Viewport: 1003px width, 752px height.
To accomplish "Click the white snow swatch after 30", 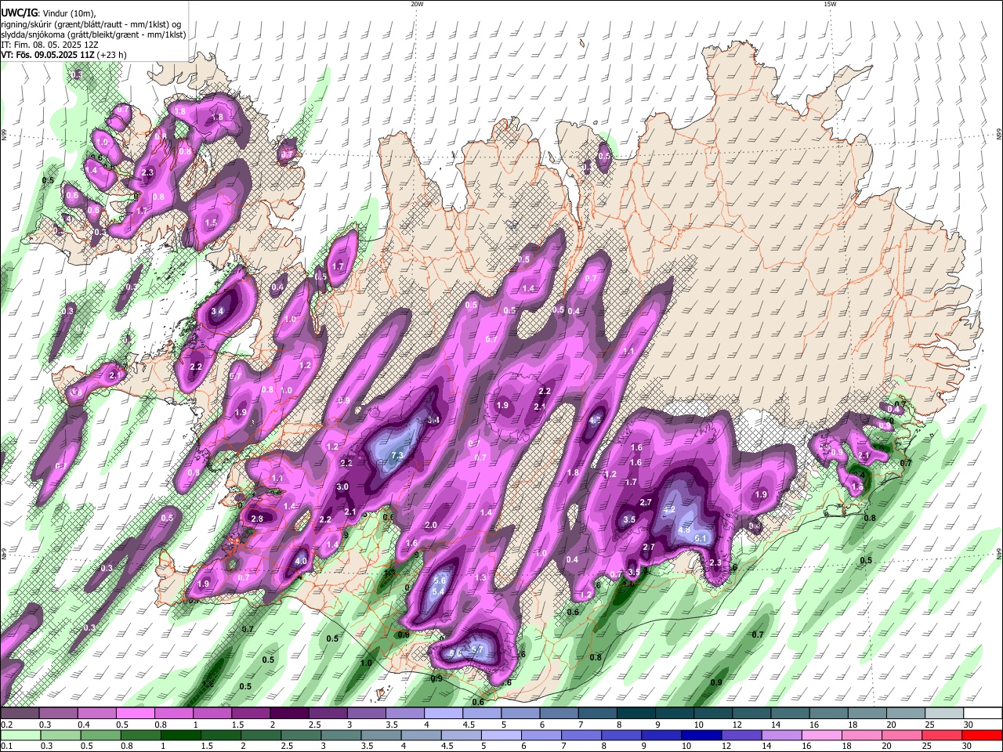I will [x=983, y=714].
